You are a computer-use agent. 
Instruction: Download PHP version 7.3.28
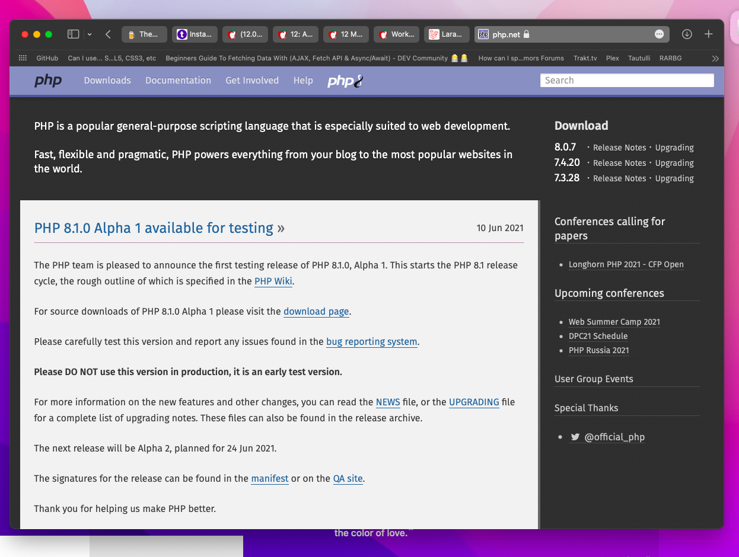[567, 178]
